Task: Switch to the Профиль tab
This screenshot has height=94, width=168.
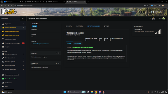Action: (x=69, y=26)
